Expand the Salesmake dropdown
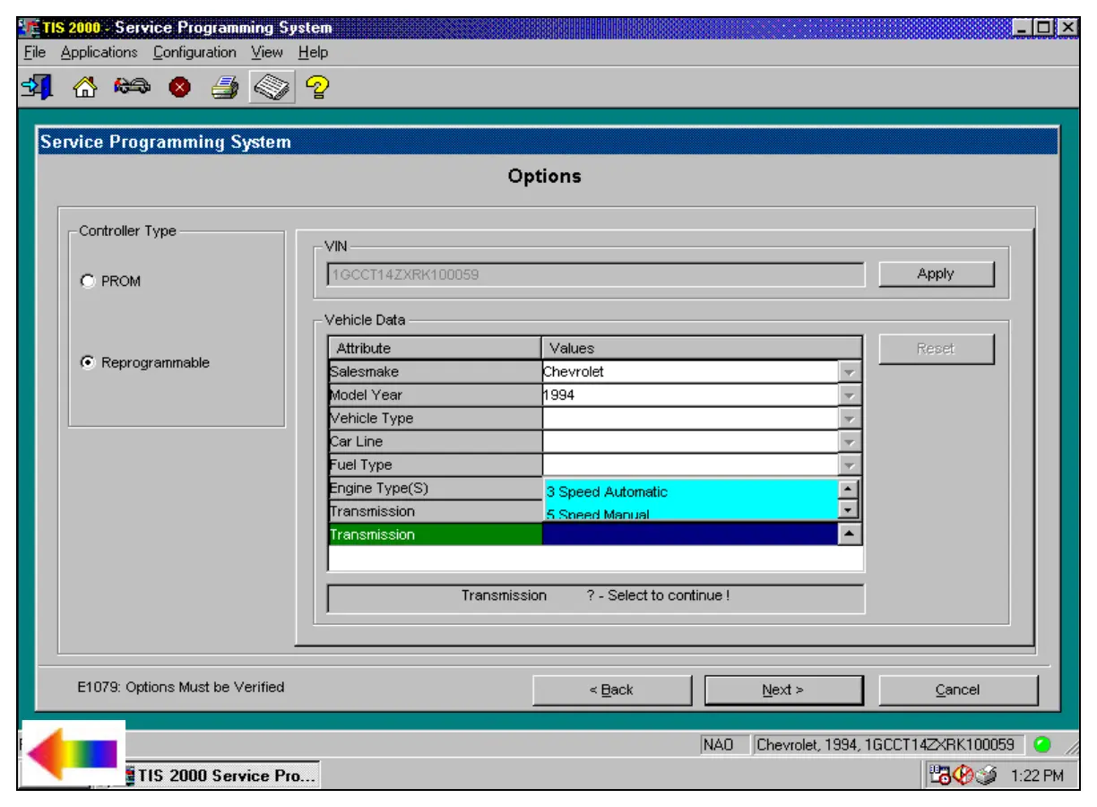Image resolution: width=1097 pixels, height=807 pixels. coord(850,372)
